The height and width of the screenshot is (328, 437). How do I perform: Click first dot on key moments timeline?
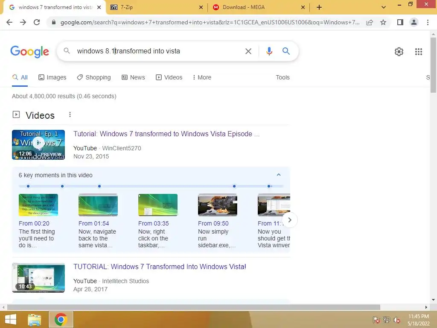pyautogui.click(x=28, y=186)
